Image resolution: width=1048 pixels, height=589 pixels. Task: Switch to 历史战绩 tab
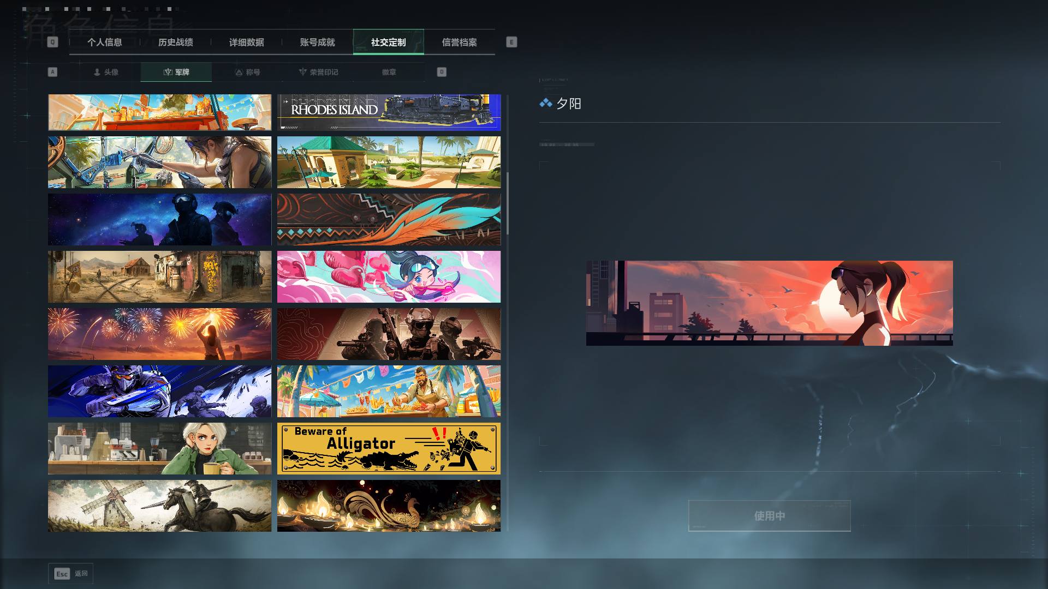click(175, 42)
